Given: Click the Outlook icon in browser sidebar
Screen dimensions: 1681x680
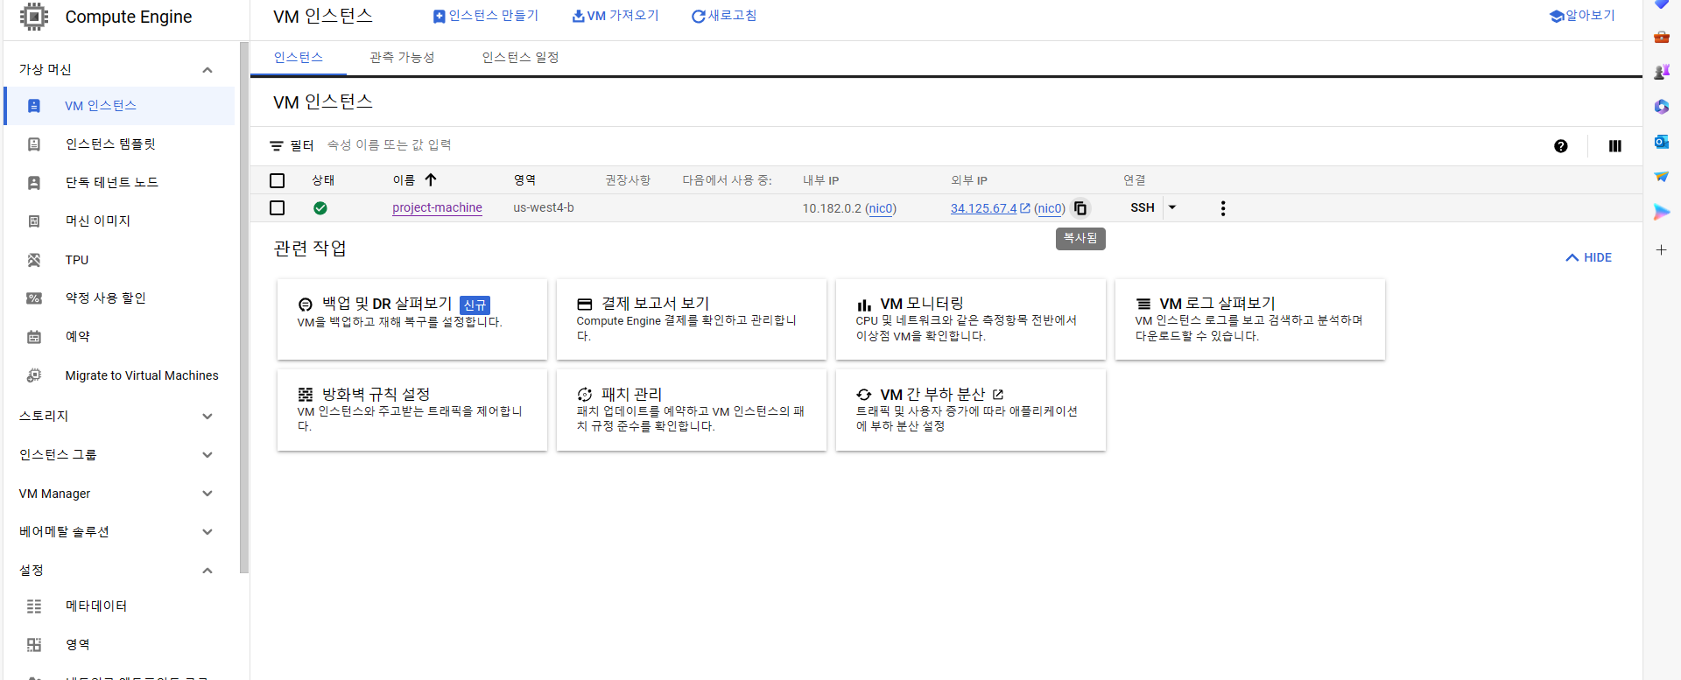Looking at the screenshot, I should click(1662, 142).
